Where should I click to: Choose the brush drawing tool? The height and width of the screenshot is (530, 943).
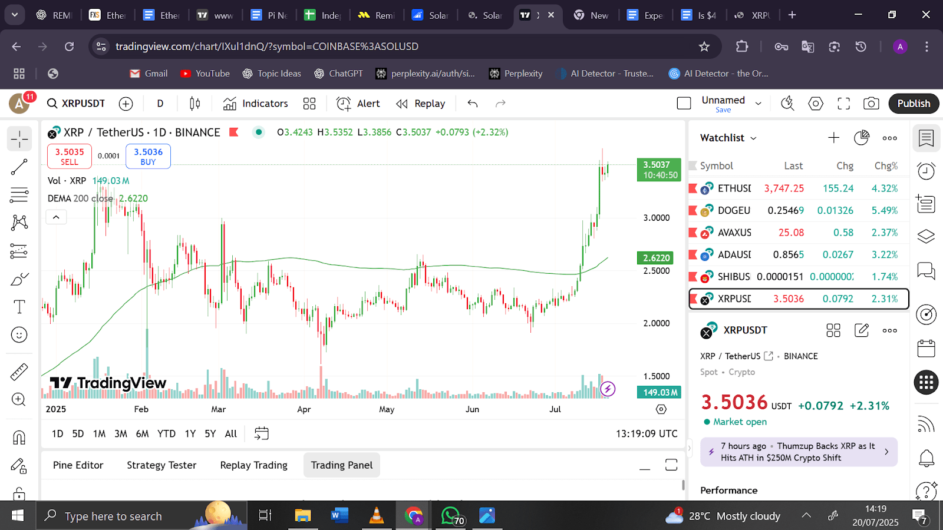pyautogui.click(x=19, y=279)
